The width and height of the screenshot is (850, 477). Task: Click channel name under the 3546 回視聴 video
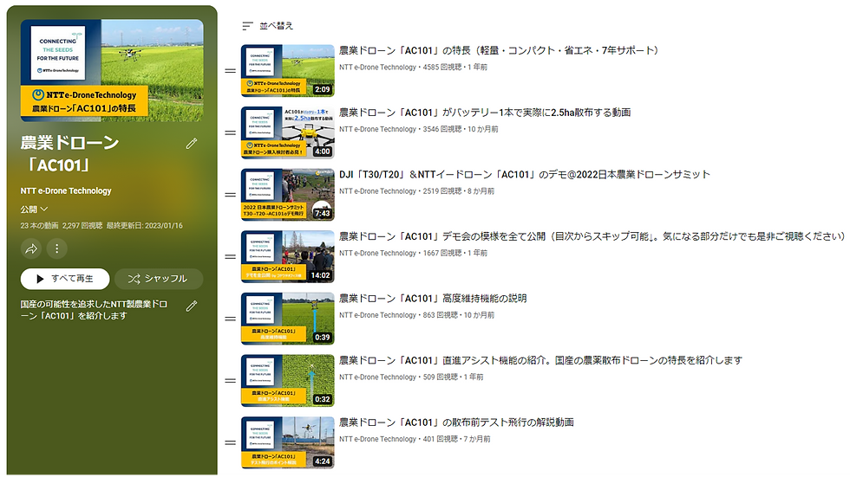click(x=378, y=129)
